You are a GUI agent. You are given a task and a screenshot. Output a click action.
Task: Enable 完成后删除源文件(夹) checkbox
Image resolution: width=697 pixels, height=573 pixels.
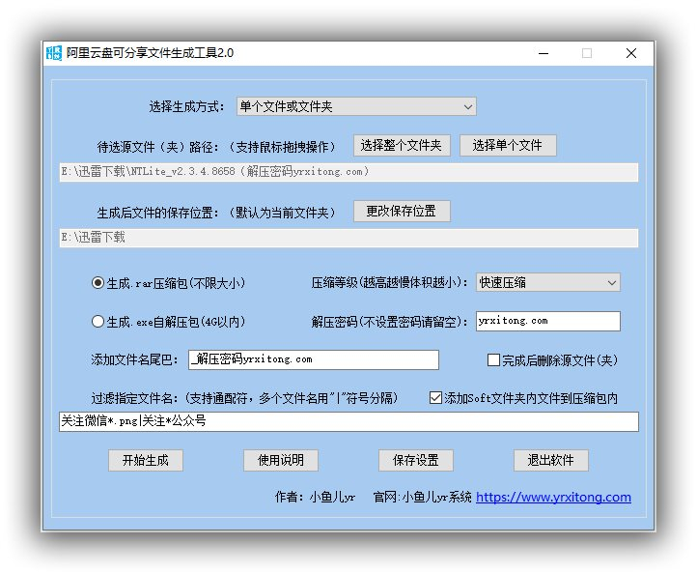pyautogui.click(x=552, y=360)
